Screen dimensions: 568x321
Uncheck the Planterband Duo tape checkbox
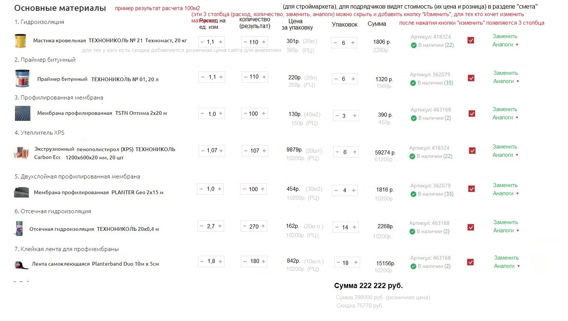(471, 262)
